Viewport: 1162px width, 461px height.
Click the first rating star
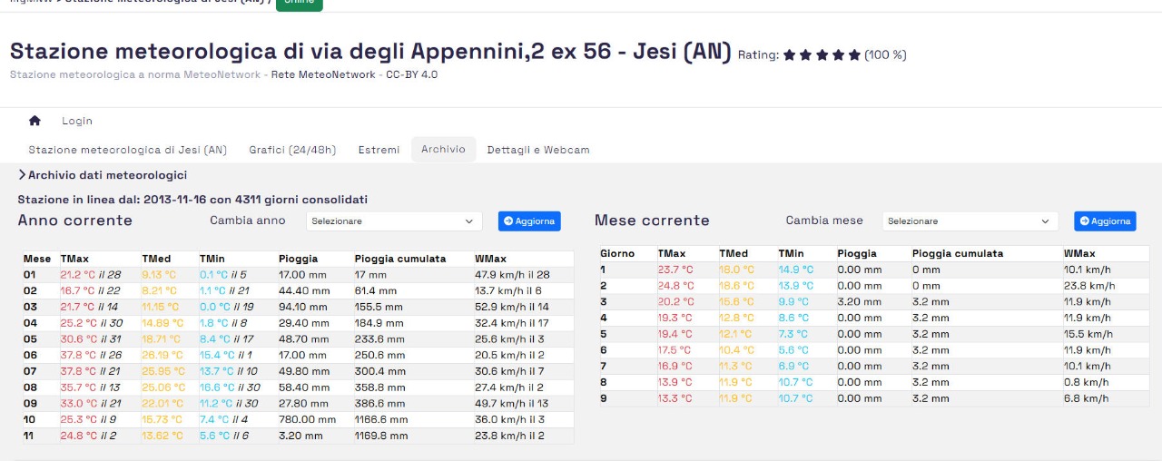tap(789, 55)
